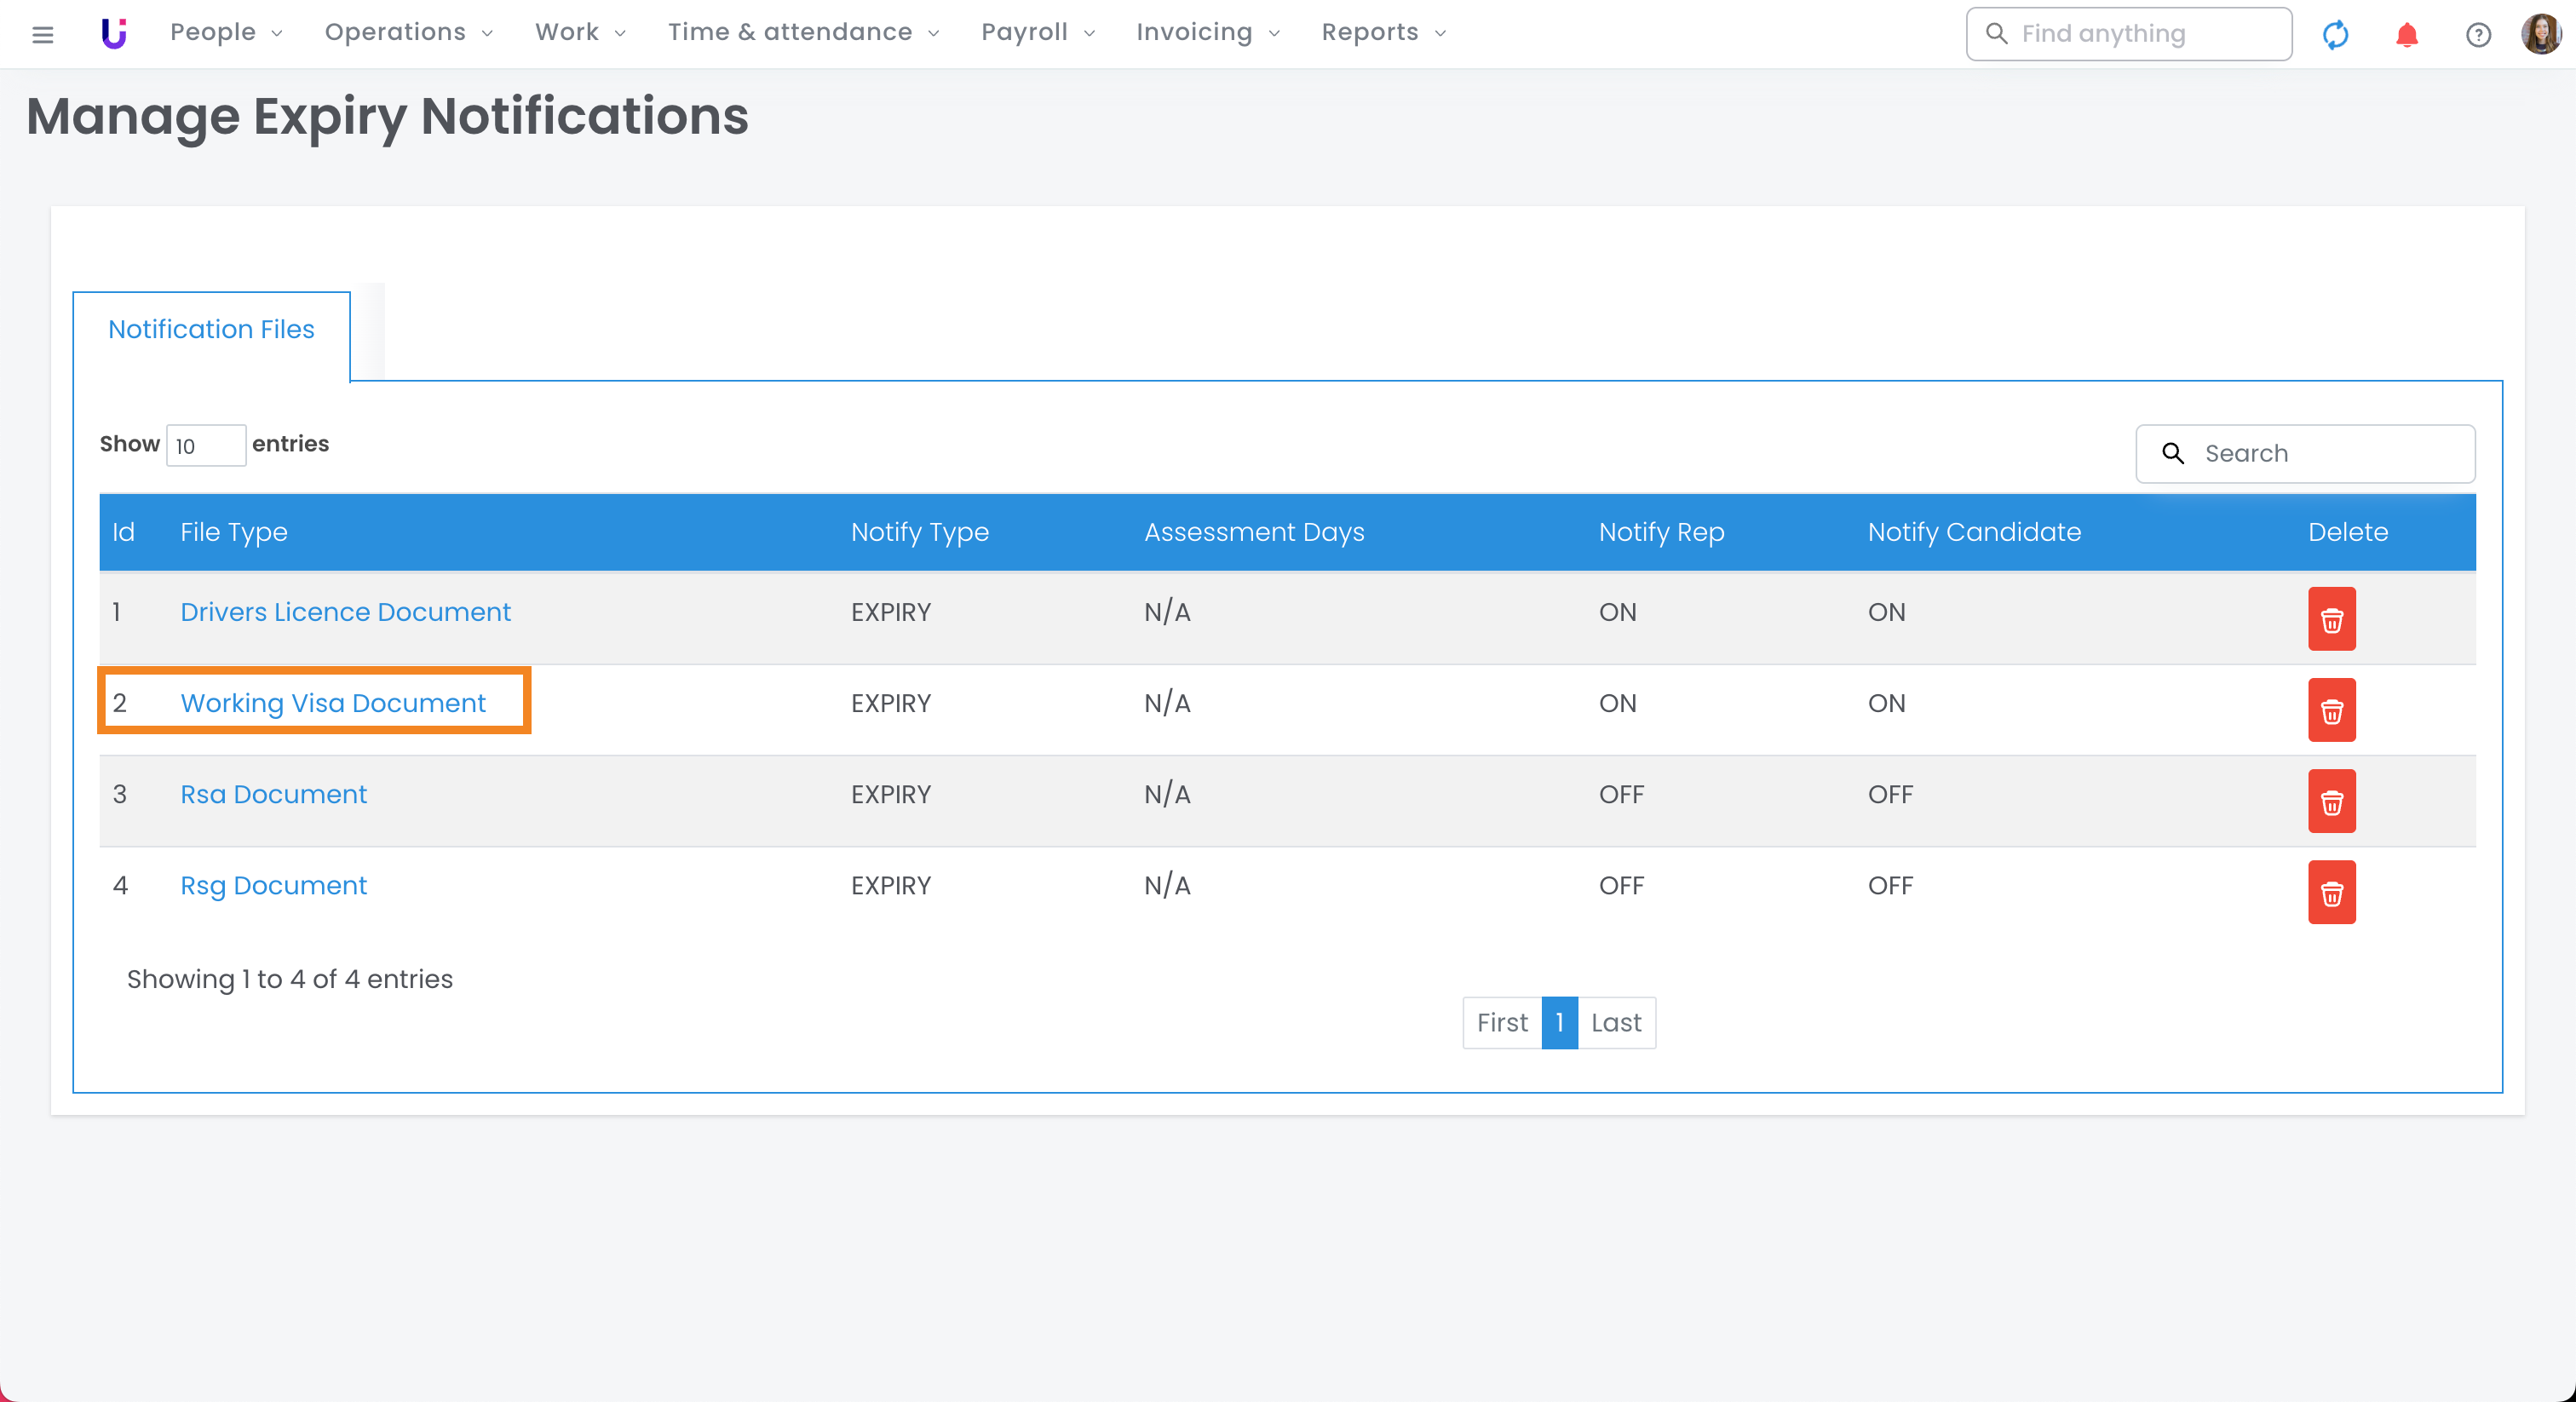Select the Notification Files tab
The width and height of the screenshot is (2576, 1402).
(211, 330)
